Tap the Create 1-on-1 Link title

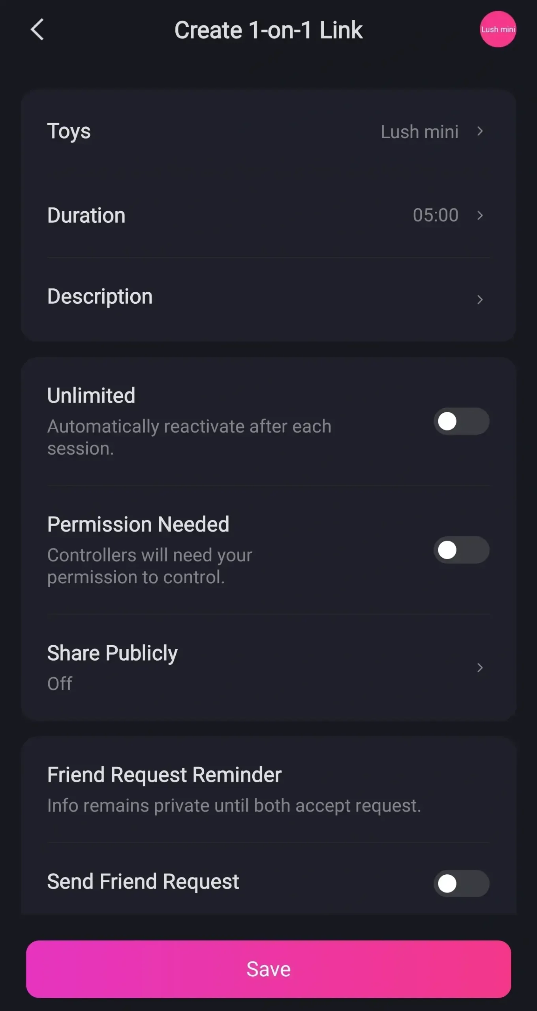[268, 30]
